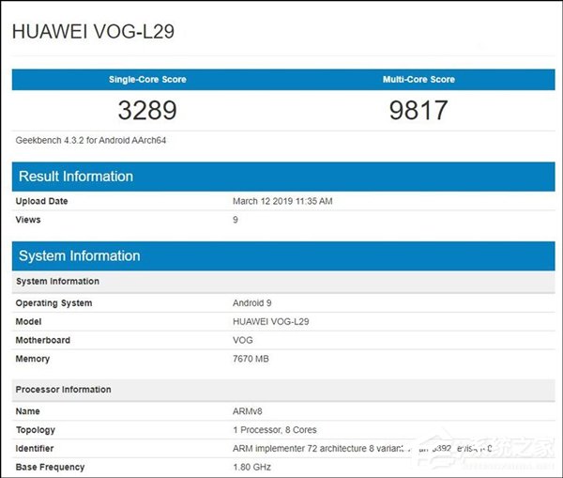Select the Base Frequency label
The width and height of the screenshot is (563, 478).
(50, 467)
